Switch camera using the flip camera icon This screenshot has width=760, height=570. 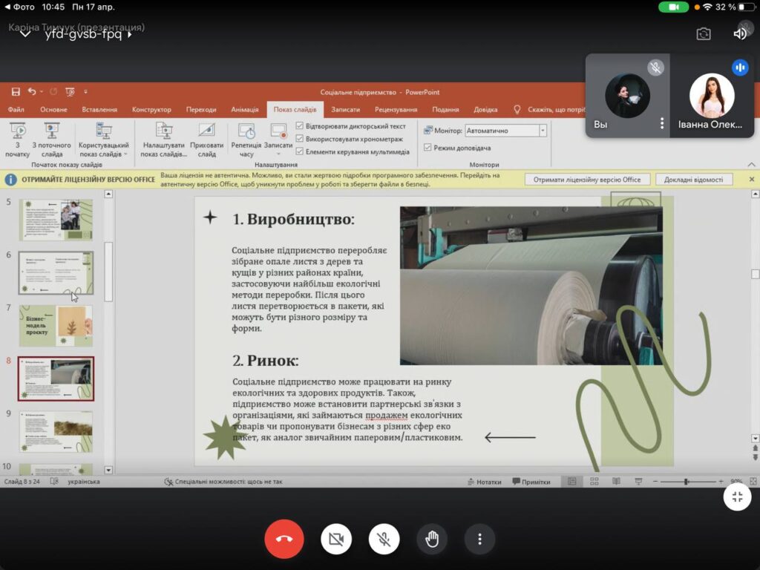tap(703, 33)
